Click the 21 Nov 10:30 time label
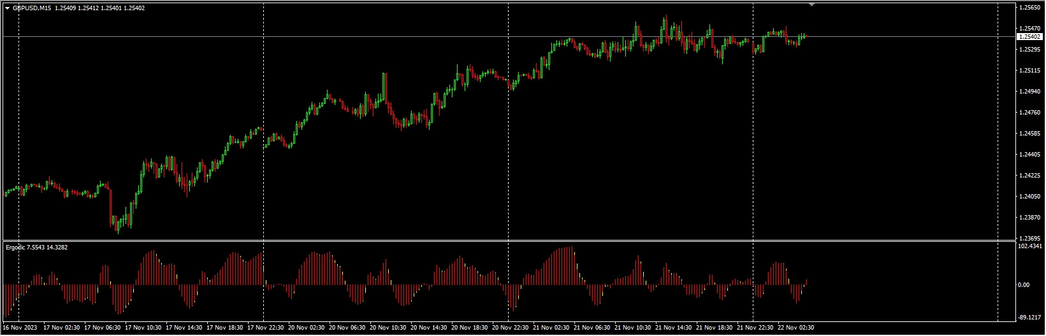The height and width of the screenshot is (336, 1046). 632,328
